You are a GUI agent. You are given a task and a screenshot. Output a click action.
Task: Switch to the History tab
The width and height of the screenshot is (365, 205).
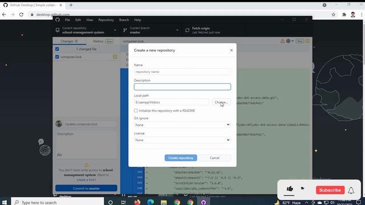pos(103,41)
